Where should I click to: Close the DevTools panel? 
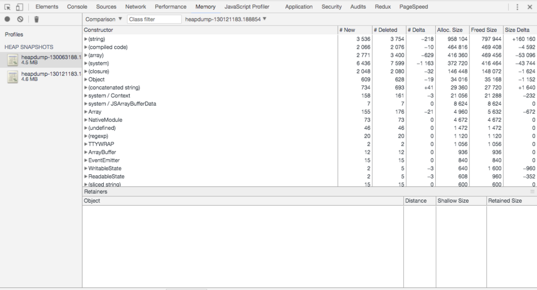[x=530, y=7]
